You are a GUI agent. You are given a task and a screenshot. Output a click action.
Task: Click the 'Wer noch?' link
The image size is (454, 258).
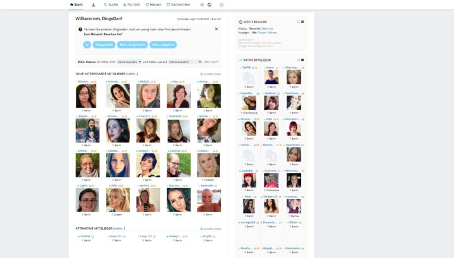coord(212,62)
